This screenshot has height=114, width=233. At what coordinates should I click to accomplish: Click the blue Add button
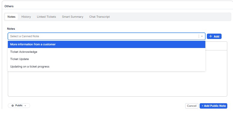coord(214,36)
